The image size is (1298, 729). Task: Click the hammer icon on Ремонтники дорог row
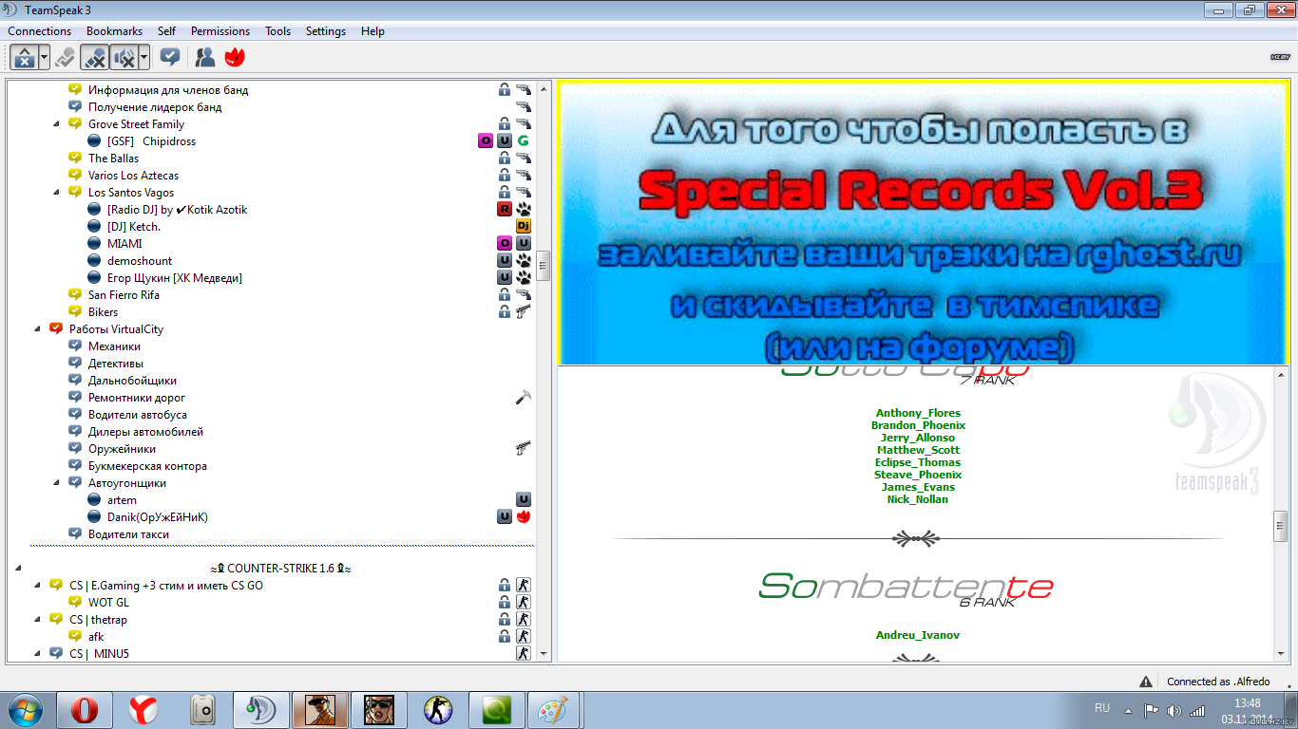[x=524, y=398]
